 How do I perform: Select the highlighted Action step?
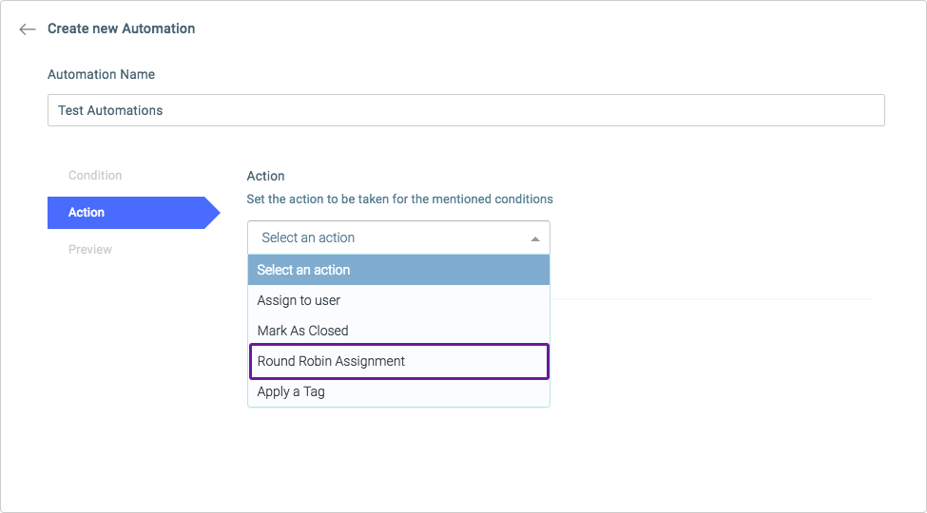pyautogui.click(x=134, y=213)
